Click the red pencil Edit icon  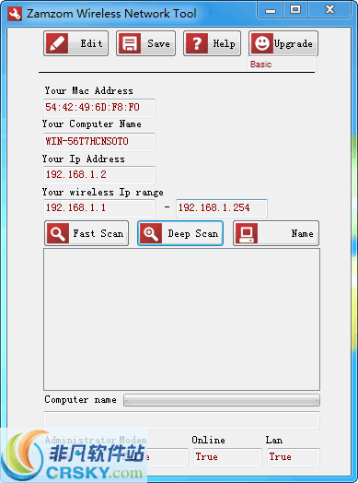57,43
